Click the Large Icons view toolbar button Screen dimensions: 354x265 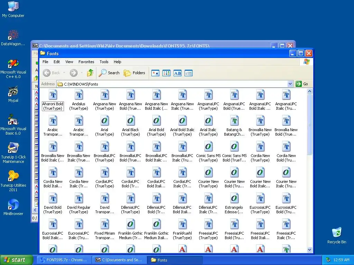(155, 73)
